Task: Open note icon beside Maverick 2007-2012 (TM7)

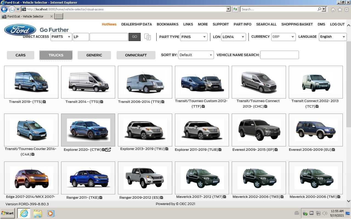Action: click(x=225, y=197)
